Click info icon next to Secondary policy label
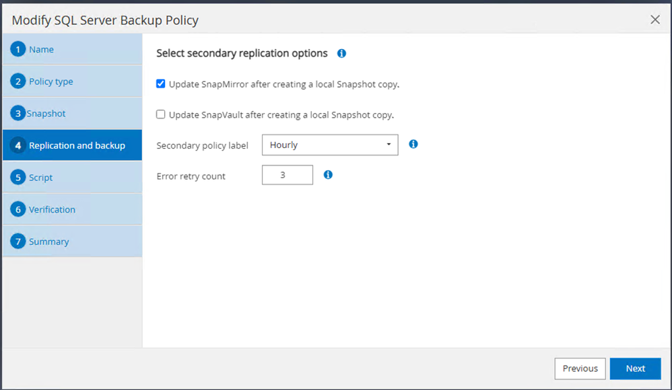This screenshot has height=390, width=672. [413, 144]
